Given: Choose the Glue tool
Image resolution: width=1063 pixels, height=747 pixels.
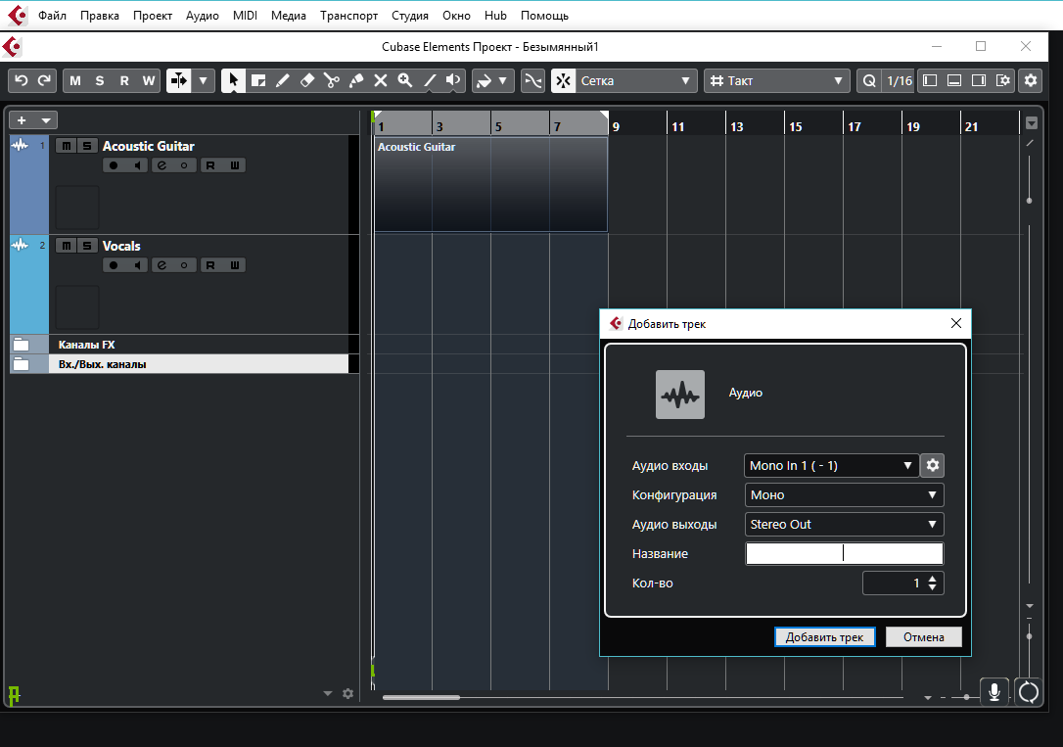Looking at the screenshot, I should (x=356, y=81).
